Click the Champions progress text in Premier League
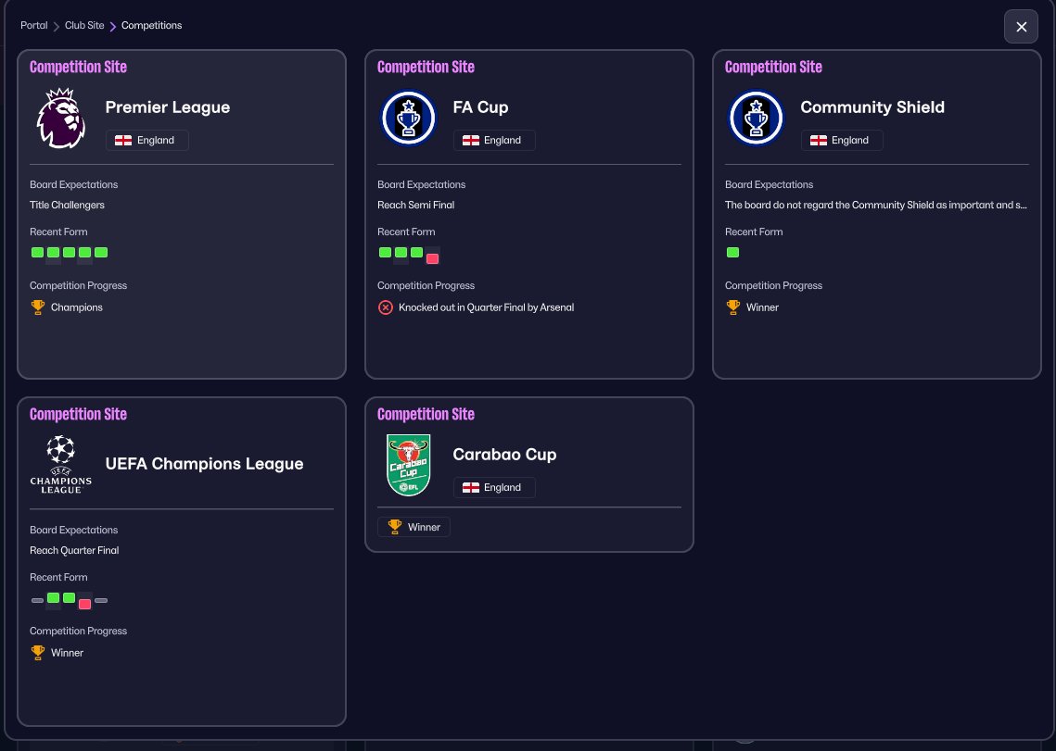Viewport: 1056px width, 751px height. 77,307
